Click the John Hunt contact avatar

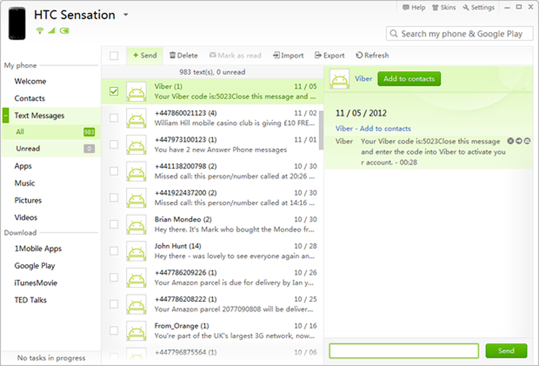tap(136, 251)
